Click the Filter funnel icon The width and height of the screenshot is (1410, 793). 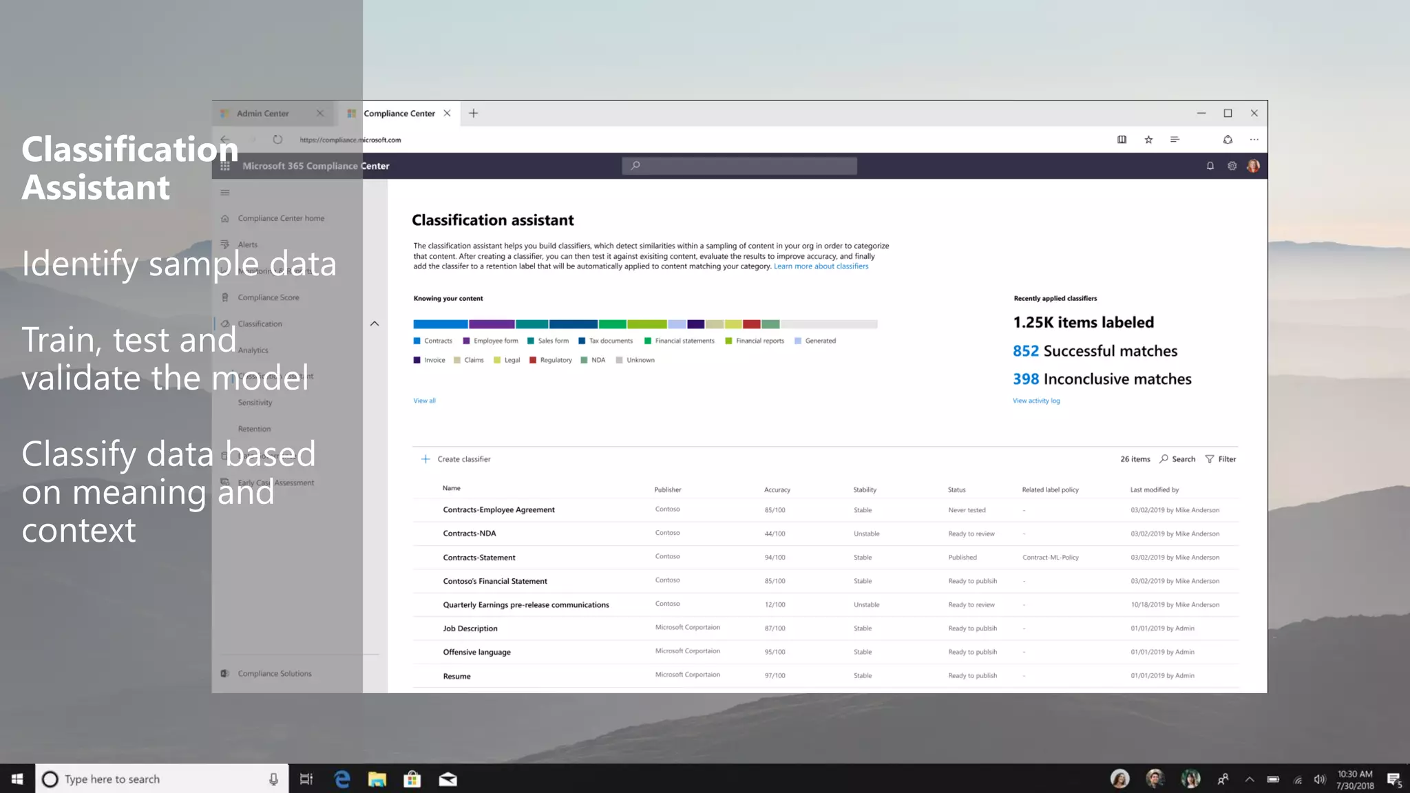click(x=1210, y=459)
